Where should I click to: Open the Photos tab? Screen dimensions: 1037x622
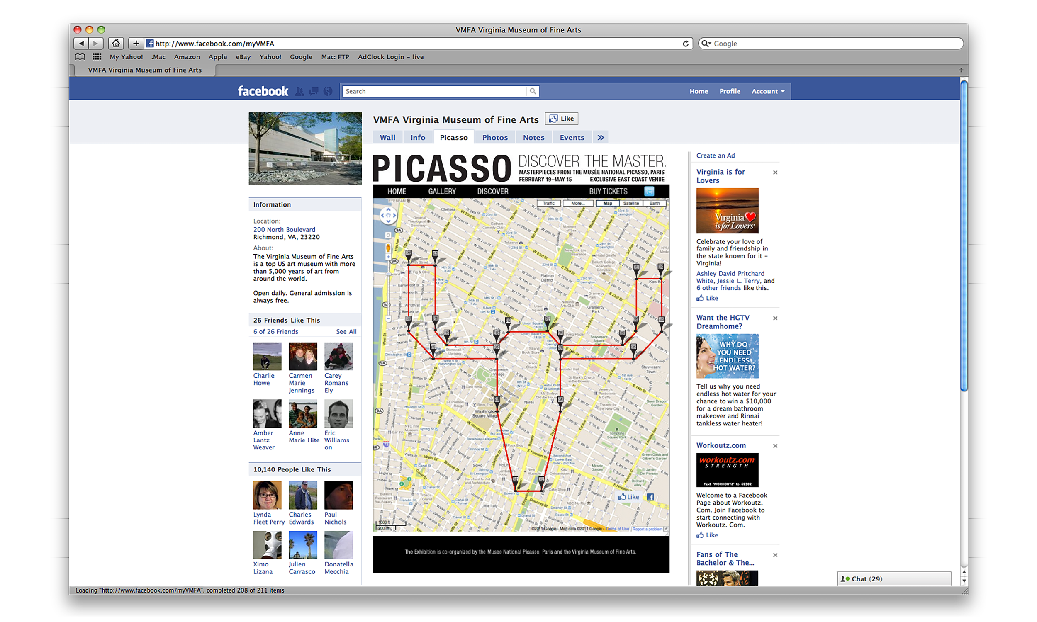pos(494,138)
